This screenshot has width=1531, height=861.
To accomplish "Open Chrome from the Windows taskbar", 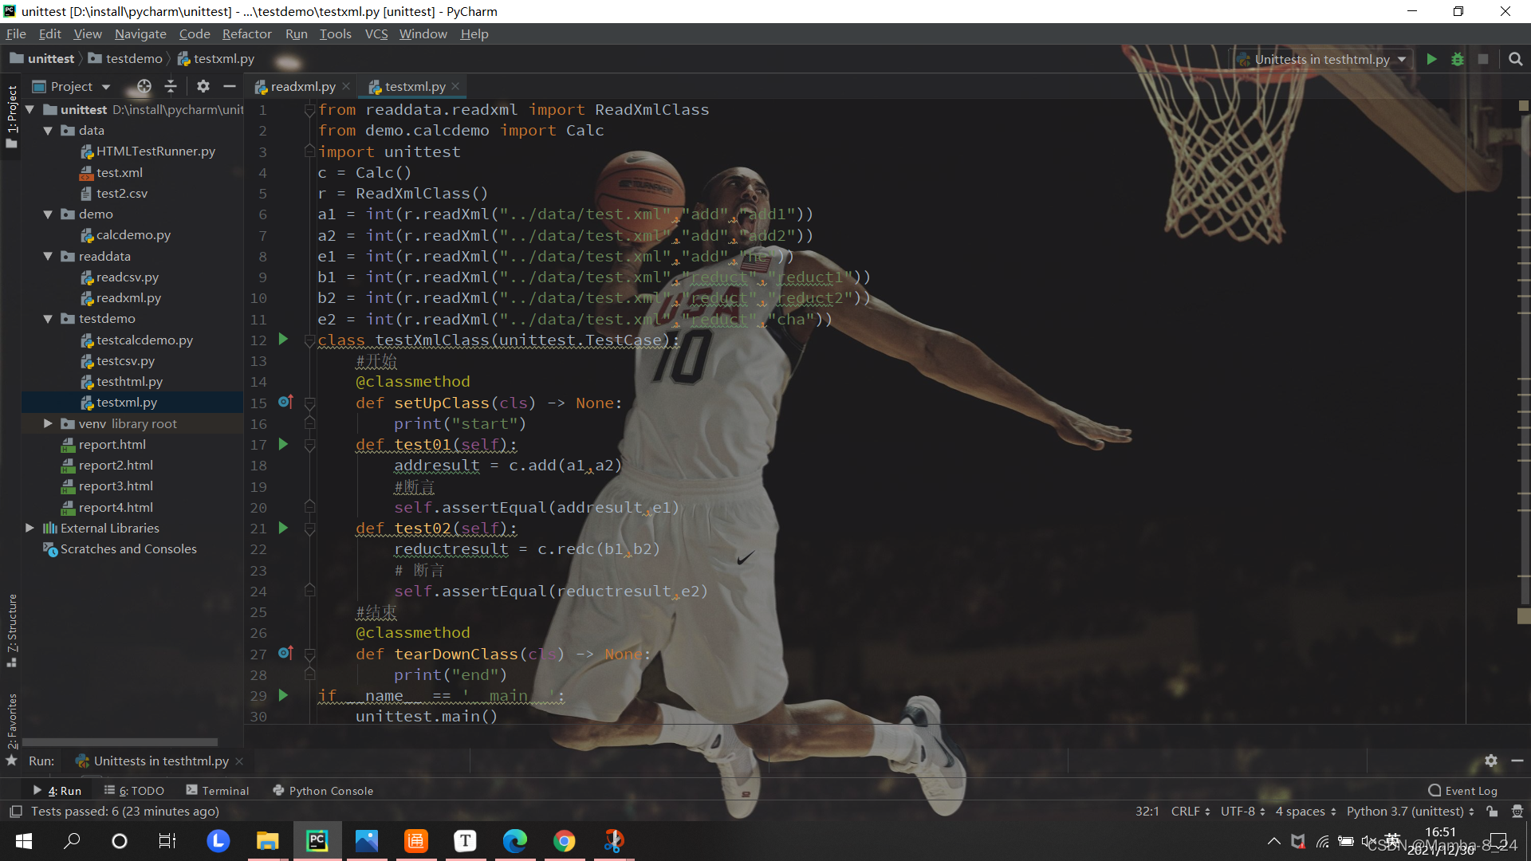I will tap(564, 840).
